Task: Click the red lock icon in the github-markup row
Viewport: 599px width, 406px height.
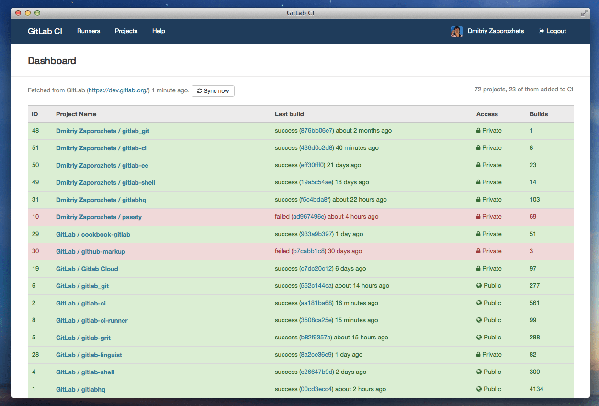Action: pyautogui.click(x=478, y=251)
